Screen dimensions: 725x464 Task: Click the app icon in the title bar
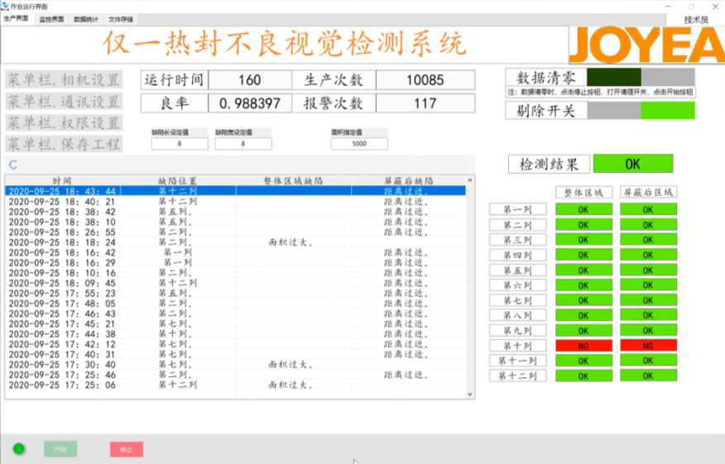pos(5,6)
